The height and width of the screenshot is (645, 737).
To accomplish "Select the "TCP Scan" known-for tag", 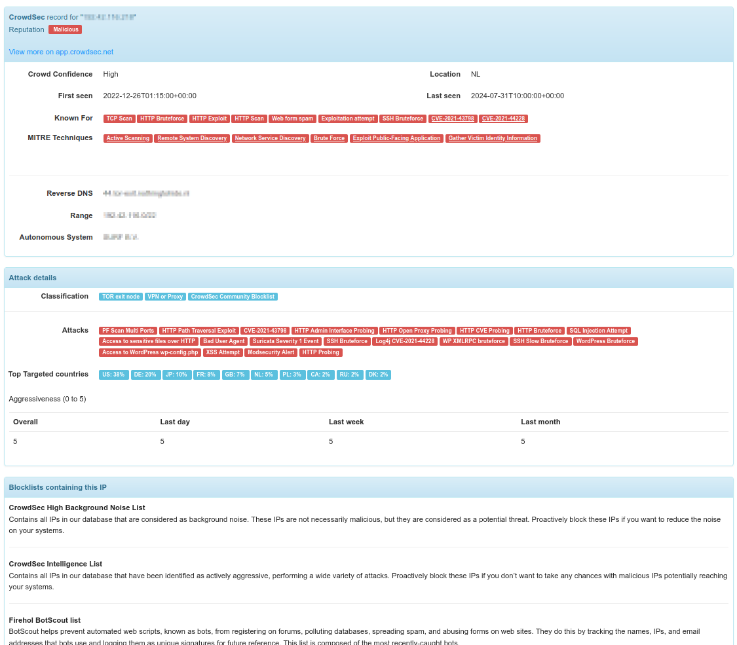I will (x=119, y=119).
